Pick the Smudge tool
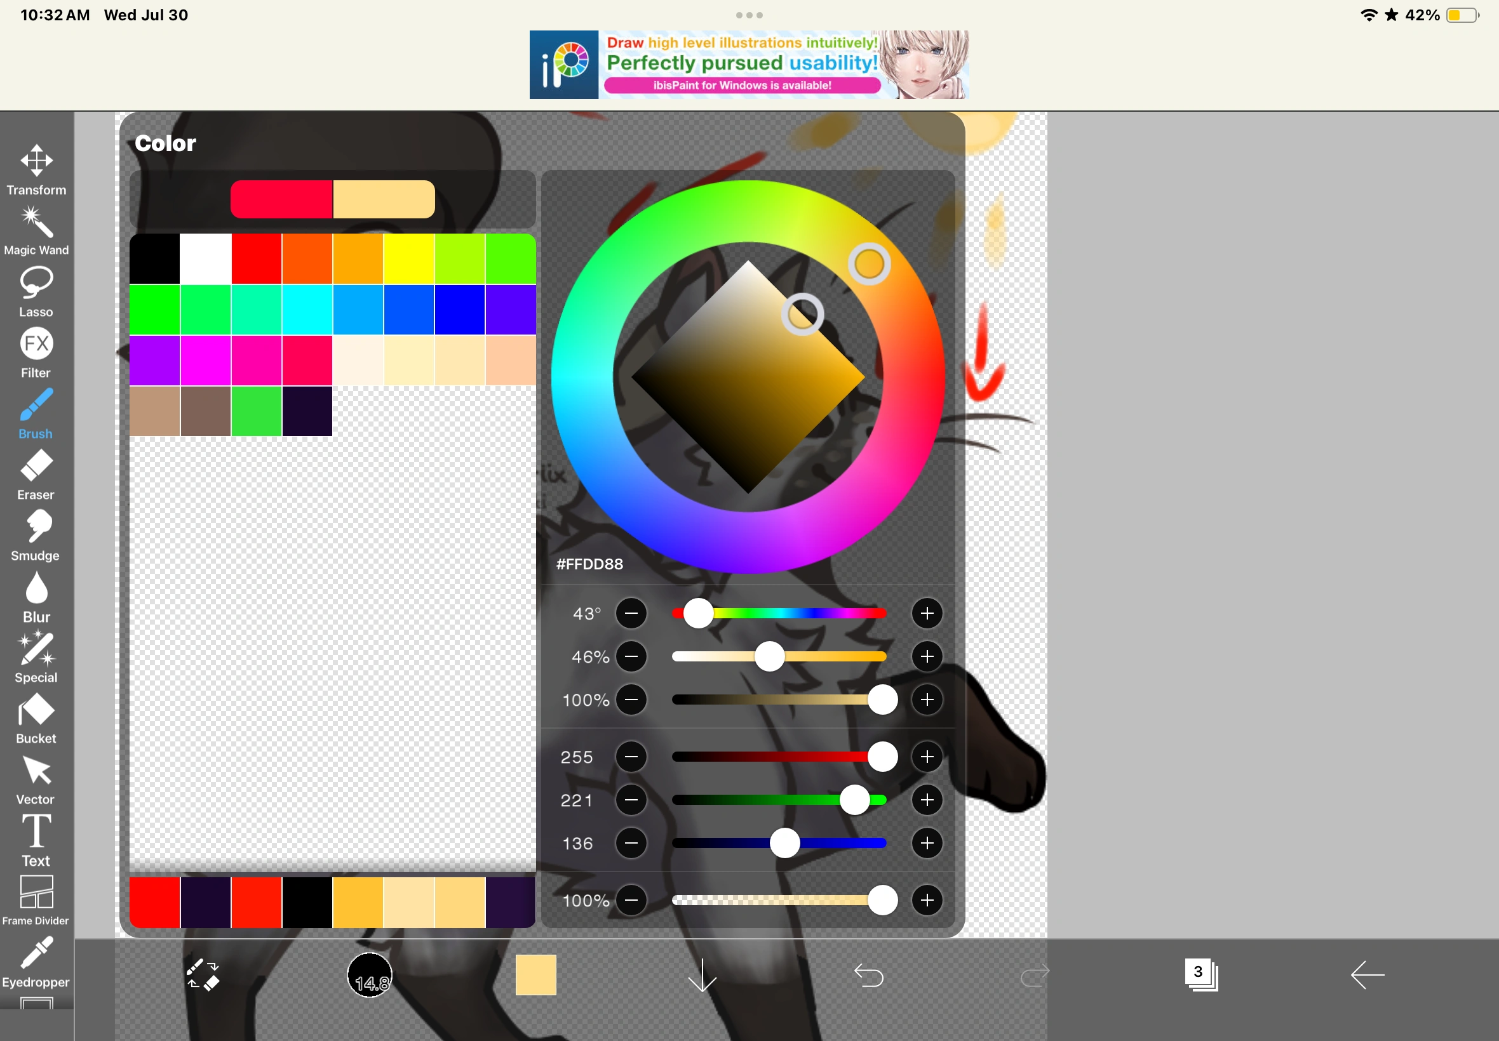 click(36, 535)
